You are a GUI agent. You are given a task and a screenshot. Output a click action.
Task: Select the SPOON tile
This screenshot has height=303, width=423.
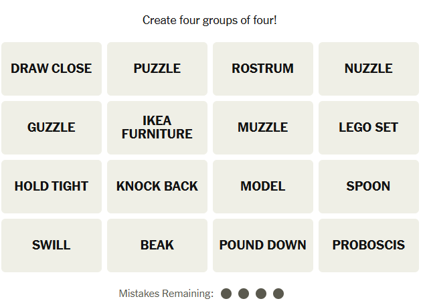(369, 187)
